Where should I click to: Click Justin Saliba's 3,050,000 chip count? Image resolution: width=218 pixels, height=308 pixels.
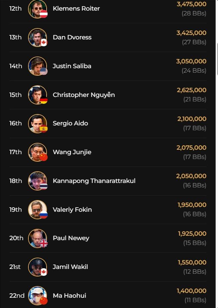pos(191,61)
